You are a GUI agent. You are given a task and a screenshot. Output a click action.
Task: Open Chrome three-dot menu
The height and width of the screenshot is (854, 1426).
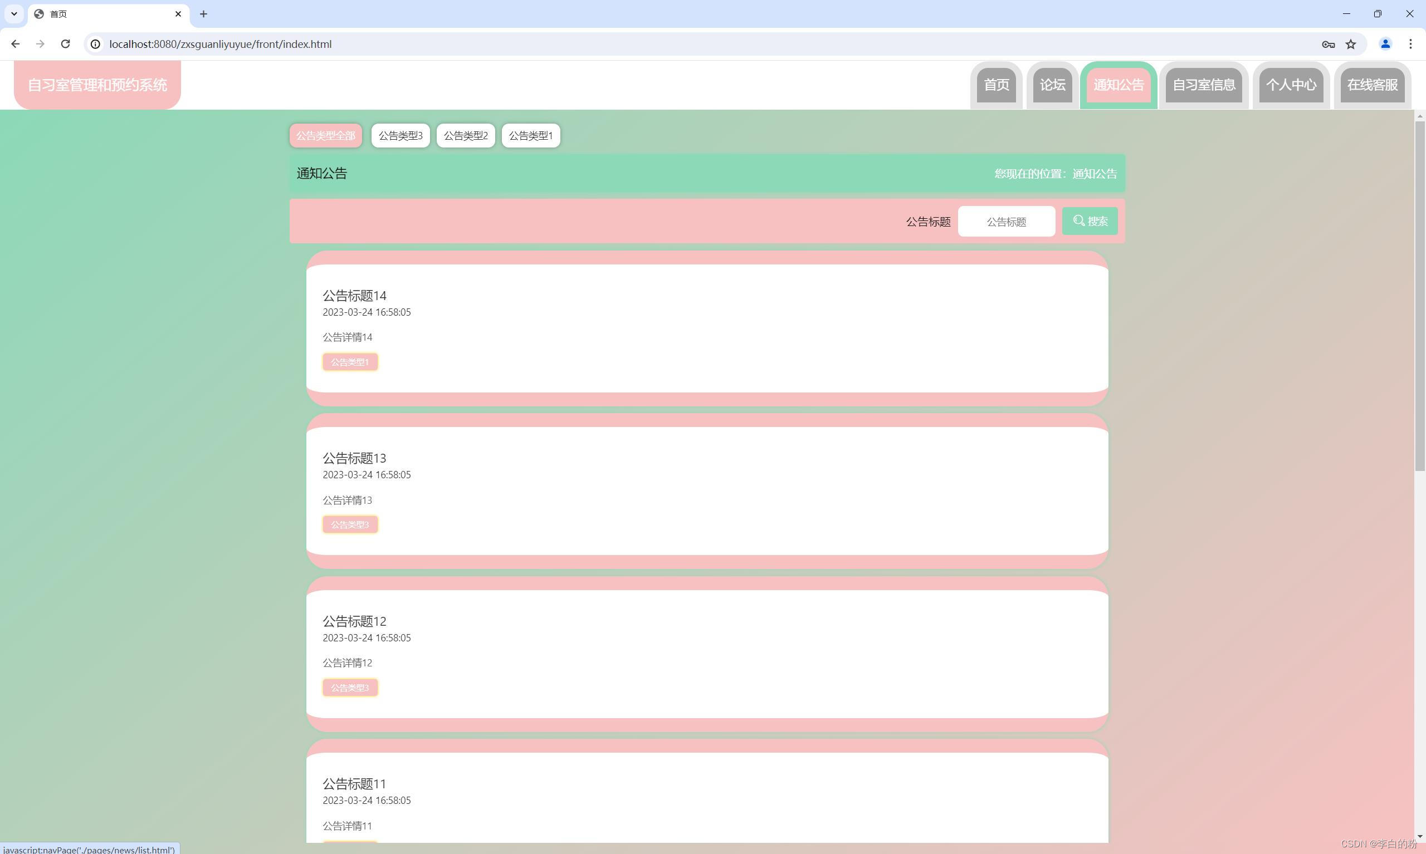point(1410,44)
